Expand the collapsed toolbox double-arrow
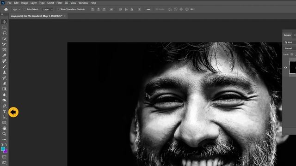This screenshot has width=296, height=166. tap(2, 14)
